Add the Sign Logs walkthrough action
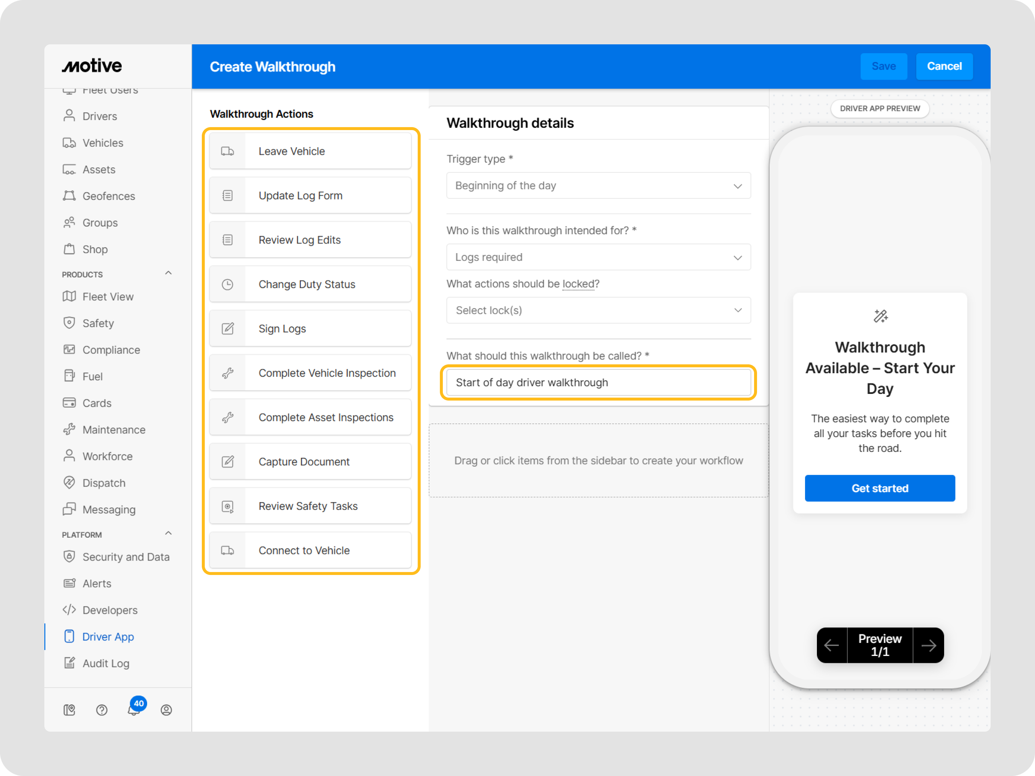Image resolution: width=1035 pixels, height=776 pixels. (x=310, y=329)
